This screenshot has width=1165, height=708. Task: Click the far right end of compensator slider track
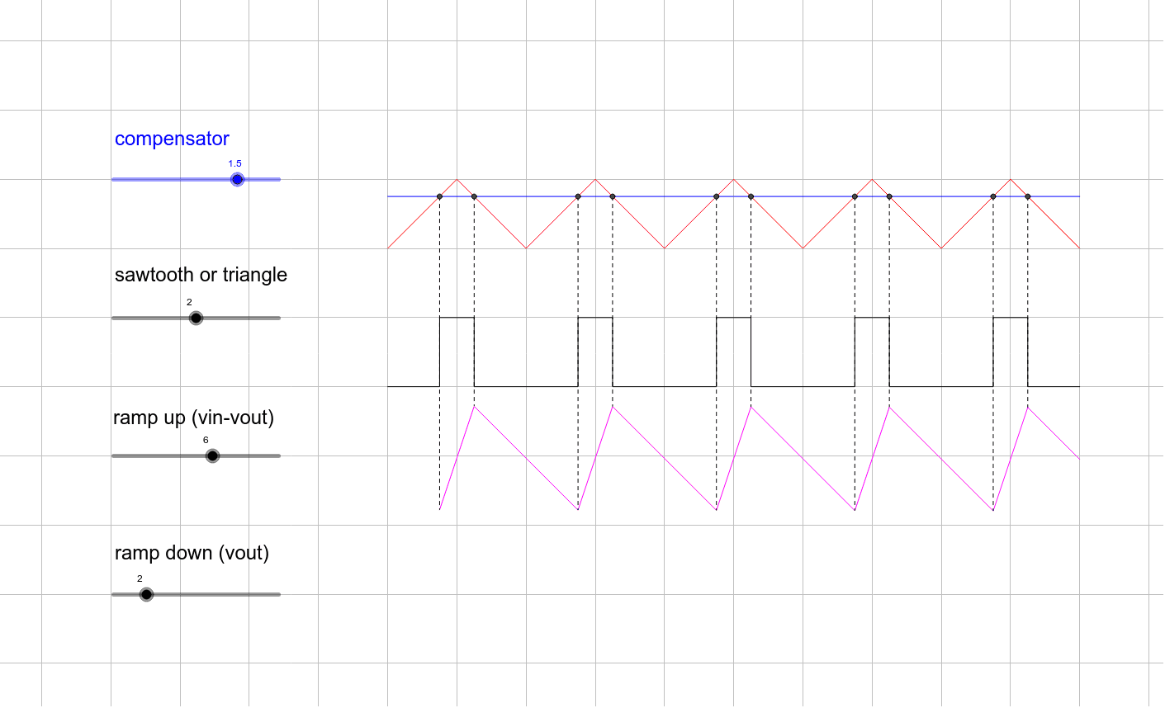[x=278, y=179]
